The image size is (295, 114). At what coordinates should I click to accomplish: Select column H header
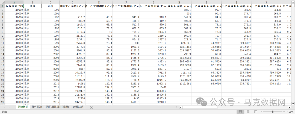(x=179, y=2)
